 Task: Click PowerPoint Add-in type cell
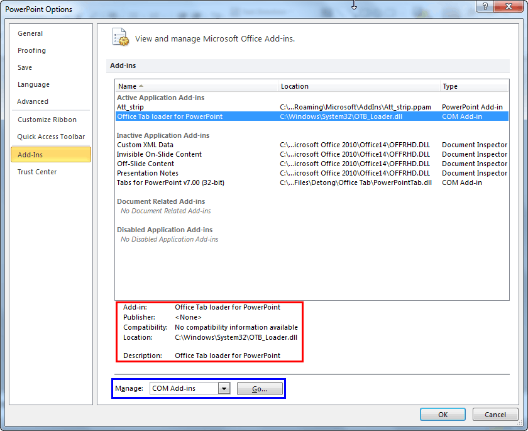click(x=472, y=107)
